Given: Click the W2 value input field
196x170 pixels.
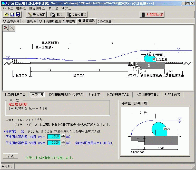Looking at the screenshot, I should pos(54,143).
